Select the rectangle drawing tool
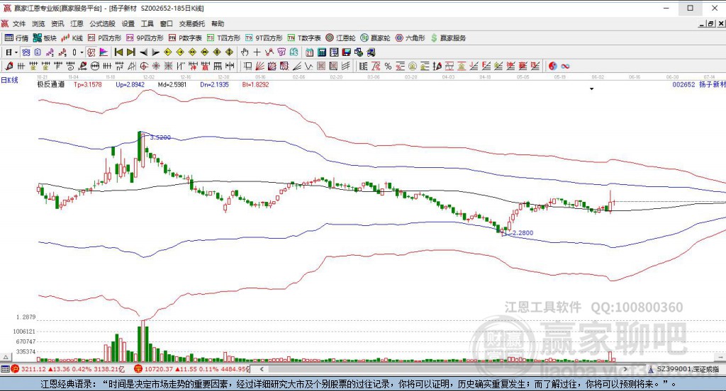This screenshot has width=726, height=391. (x=247, y=66)
